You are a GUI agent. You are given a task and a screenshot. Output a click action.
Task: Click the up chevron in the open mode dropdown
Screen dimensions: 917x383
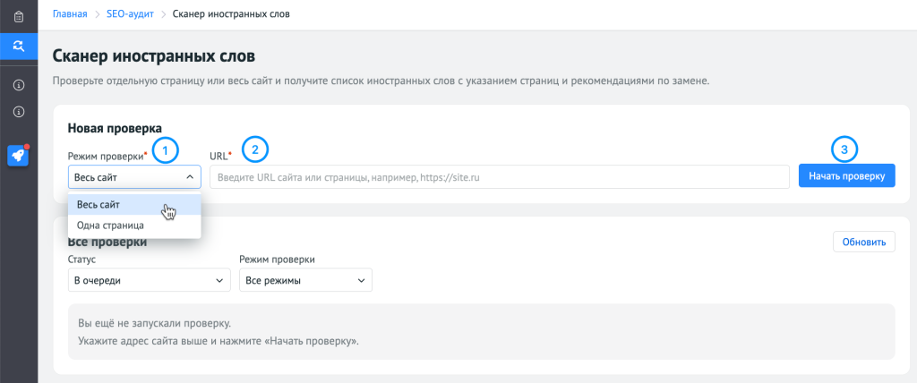coord(190,177)
